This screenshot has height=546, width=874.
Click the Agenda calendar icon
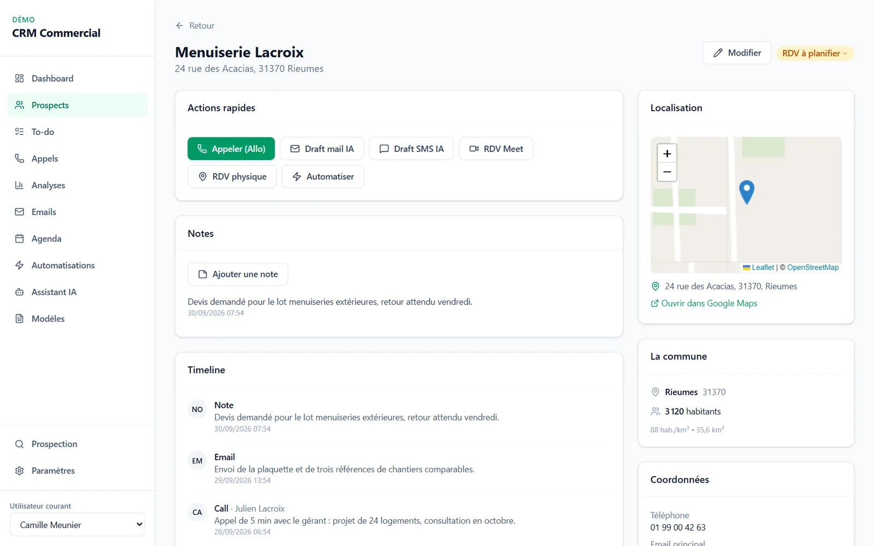pyautogui.click(x=20, y=239)
